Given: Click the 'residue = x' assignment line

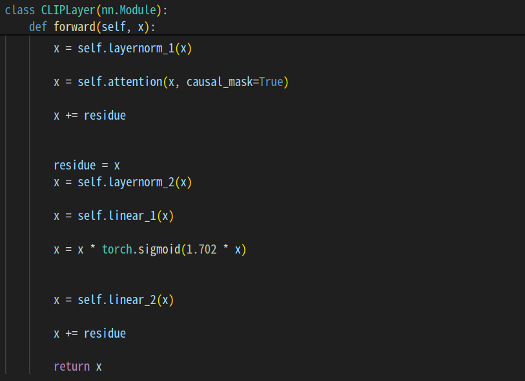Looking at the screenshot, I should [87, 166].
